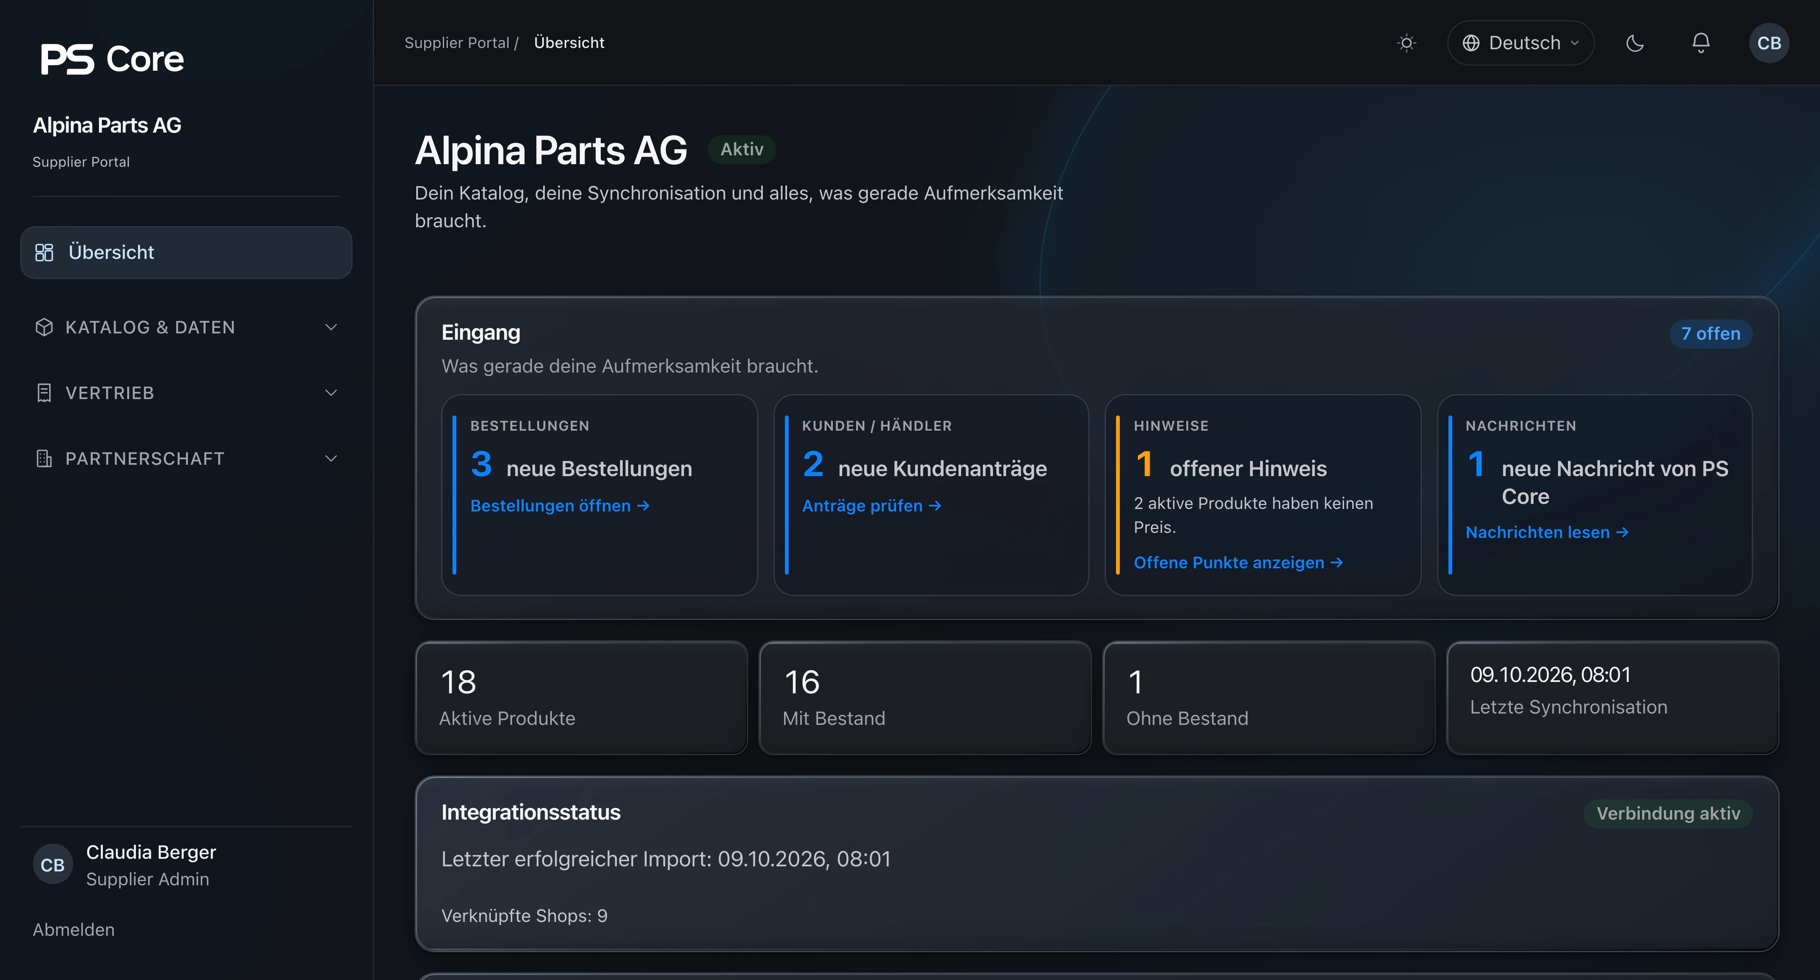This screenshot has width=1820, height=980.
Task: Open the Letzte Synchronisation stat card
Action: coord(1612,698)
